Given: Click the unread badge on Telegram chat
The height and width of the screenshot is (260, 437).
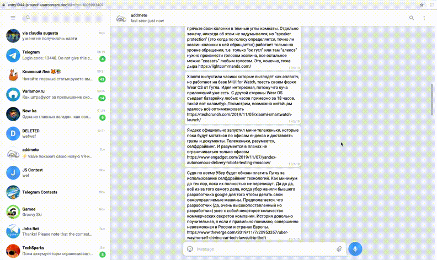Looking at the screenshot, I should click(x=102, y=59).
